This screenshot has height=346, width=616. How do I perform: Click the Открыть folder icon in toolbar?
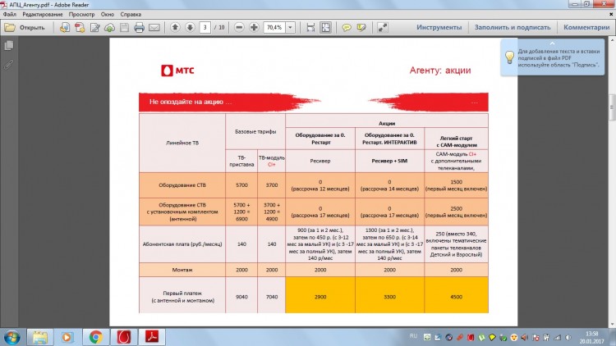coord(10,27)
